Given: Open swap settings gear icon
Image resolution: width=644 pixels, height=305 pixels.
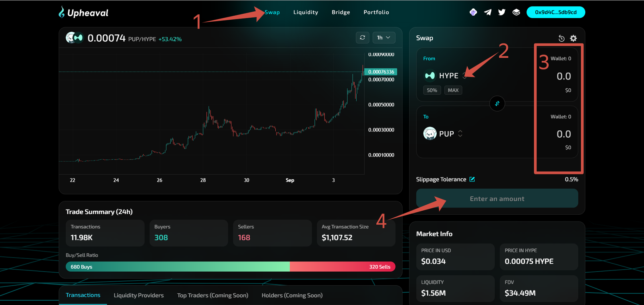Looking at the screenshot, I should tap(574, 39).
